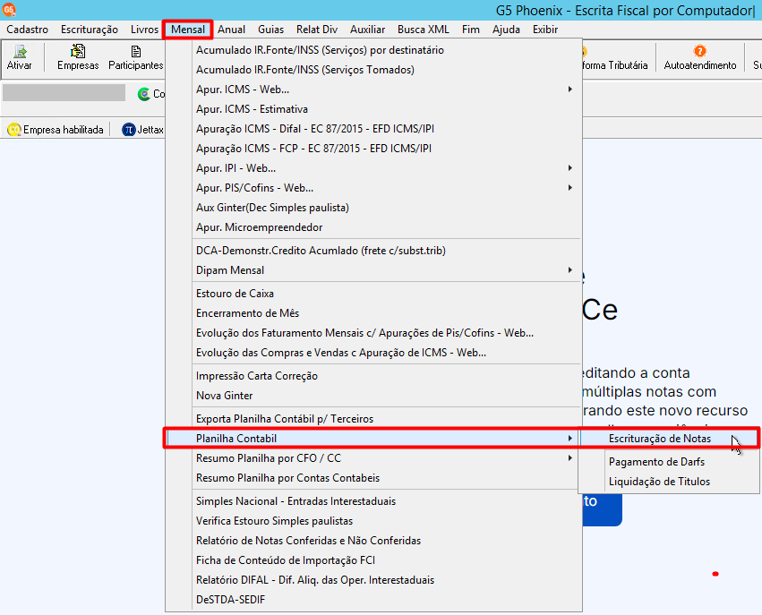762x615 pixels.
Task: Expand Resumo Planilha por CFO / CC submenu
Action: pyautogui.click(x=570, y=458)
